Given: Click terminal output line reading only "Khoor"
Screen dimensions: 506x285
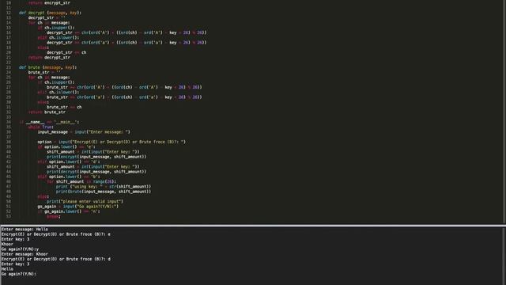Looking at the screenshot, I should point(7,245).
